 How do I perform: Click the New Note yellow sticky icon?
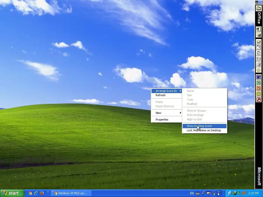tap(258, 70)
